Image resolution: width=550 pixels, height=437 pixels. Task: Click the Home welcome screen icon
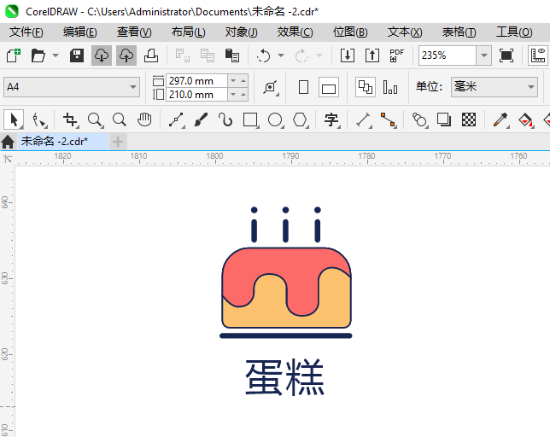8,142
